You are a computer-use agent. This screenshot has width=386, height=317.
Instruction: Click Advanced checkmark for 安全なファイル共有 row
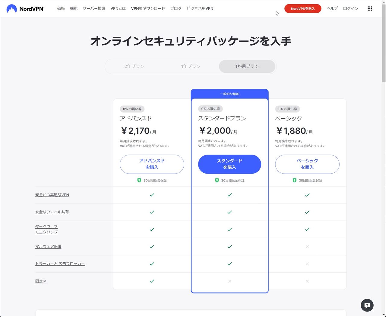click(x=152, y=212)
